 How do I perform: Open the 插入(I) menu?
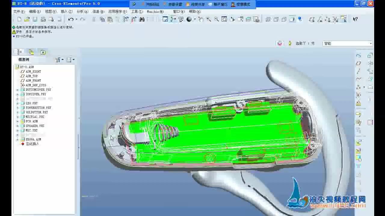point(66,11)
